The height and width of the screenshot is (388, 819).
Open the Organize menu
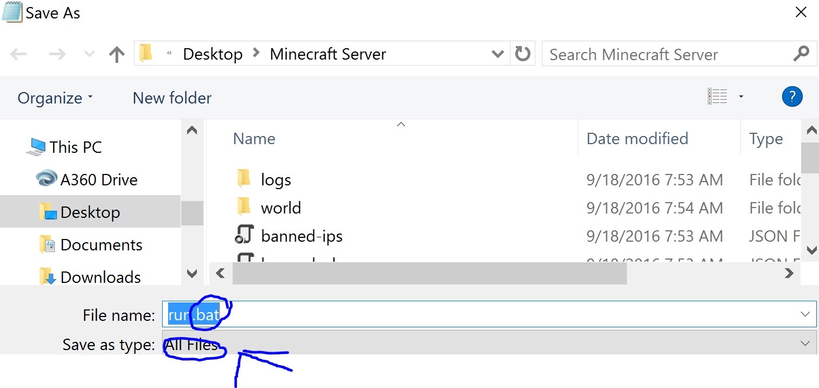click(55, 98)
